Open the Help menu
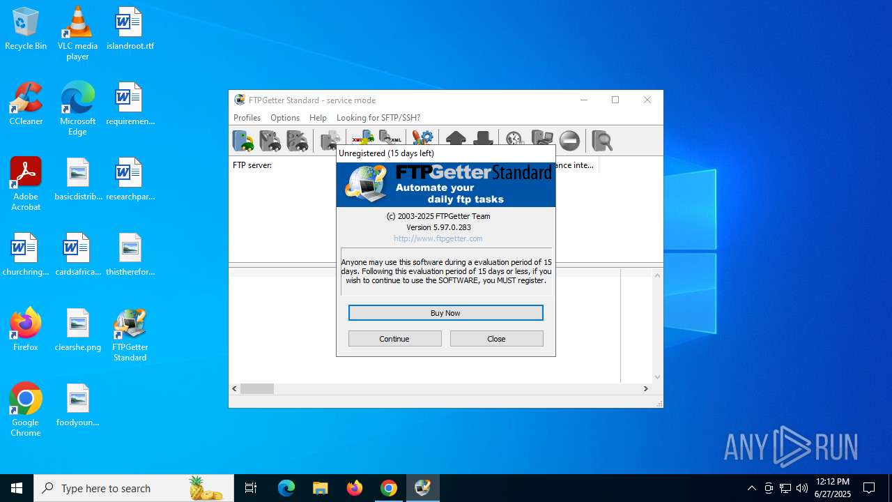 coord(318,118)
